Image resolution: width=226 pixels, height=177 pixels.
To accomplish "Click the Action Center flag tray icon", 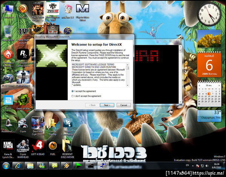I will coord(198,166).
